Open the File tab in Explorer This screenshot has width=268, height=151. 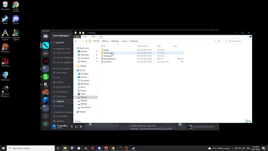77,36
